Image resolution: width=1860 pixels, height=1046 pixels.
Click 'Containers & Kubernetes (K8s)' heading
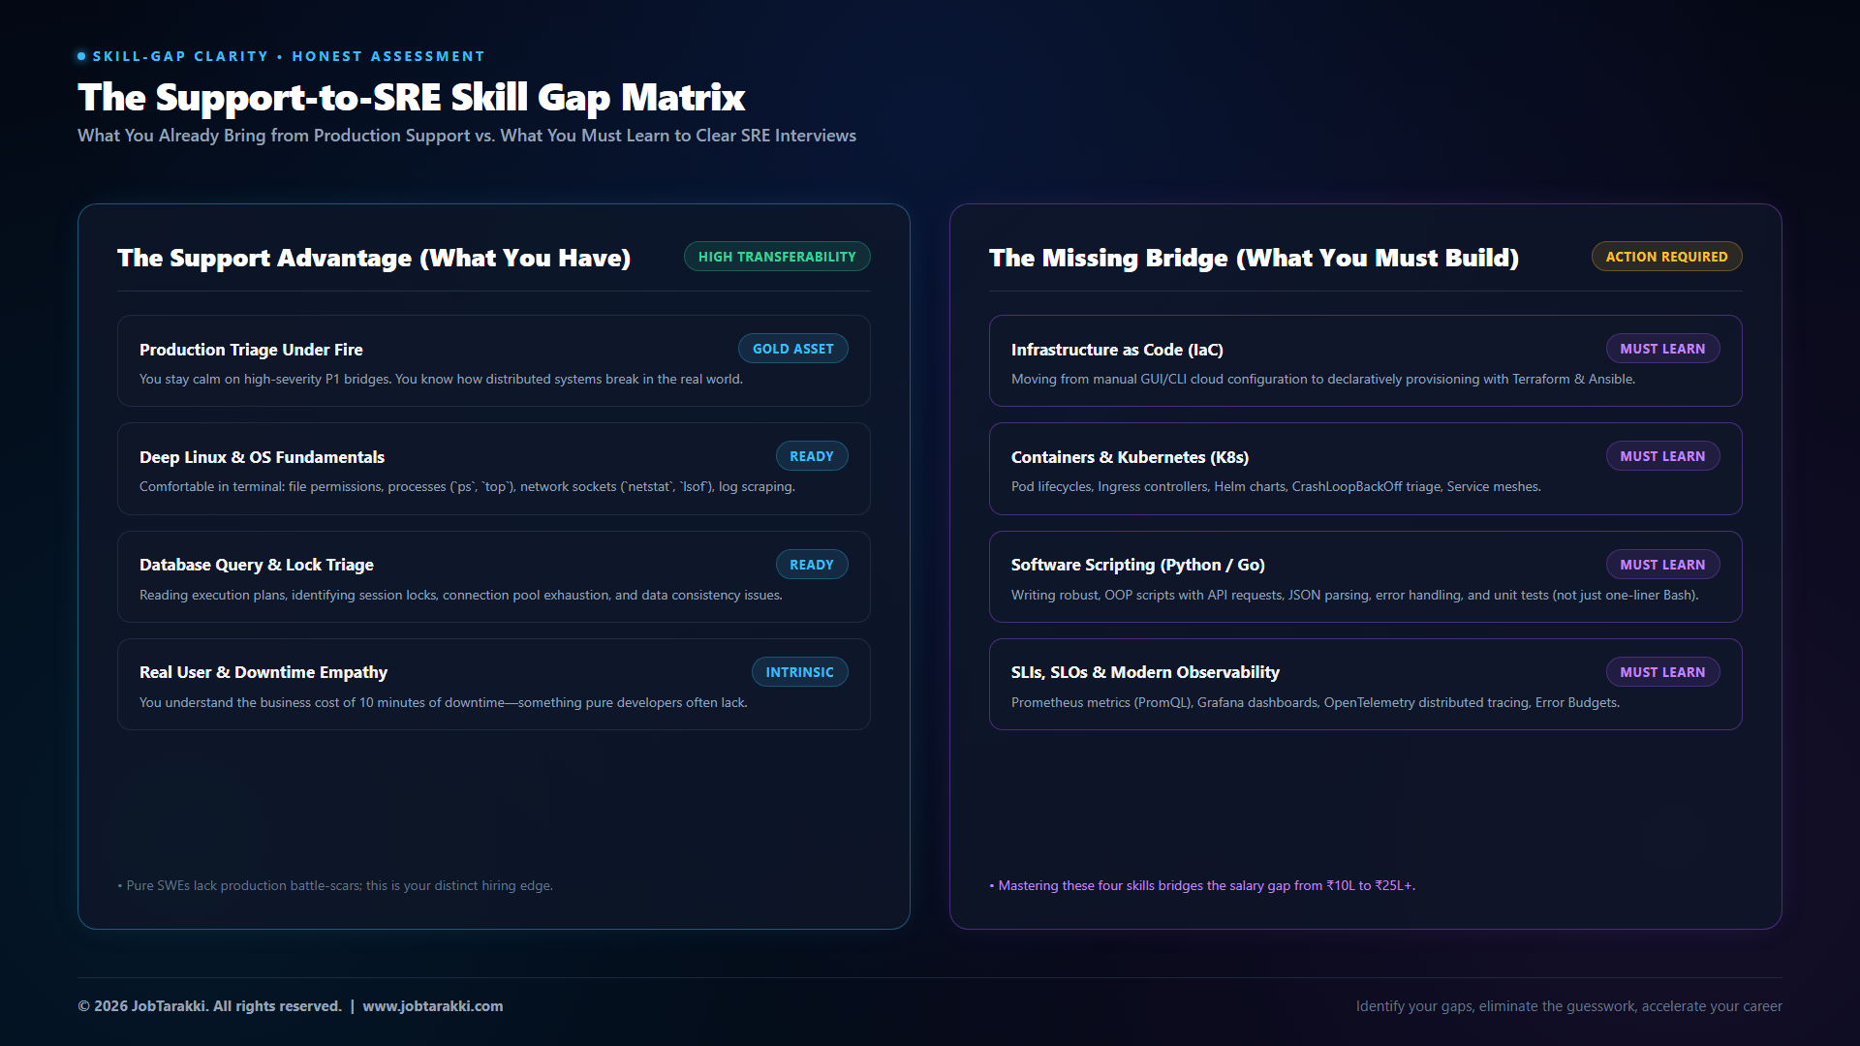click(x=1130, y=457)
